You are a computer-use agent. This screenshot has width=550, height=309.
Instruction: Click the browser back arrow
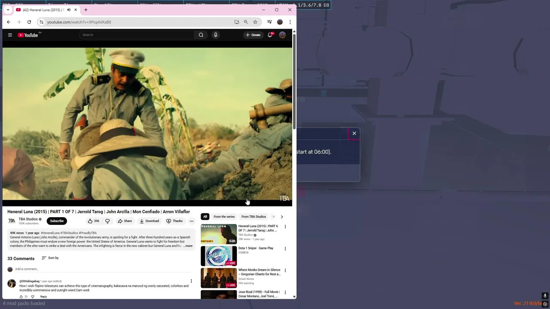point(9,22)
